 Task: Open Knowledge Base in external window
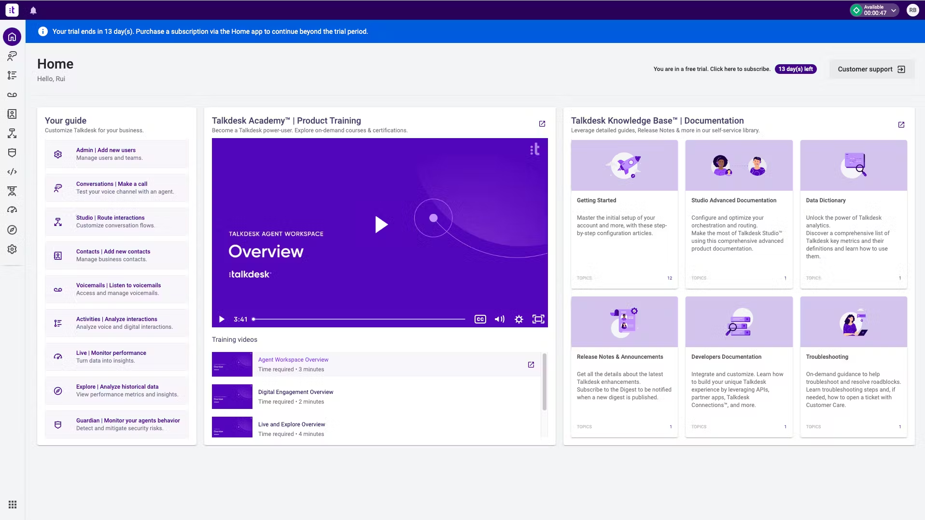tap(901, 125)
